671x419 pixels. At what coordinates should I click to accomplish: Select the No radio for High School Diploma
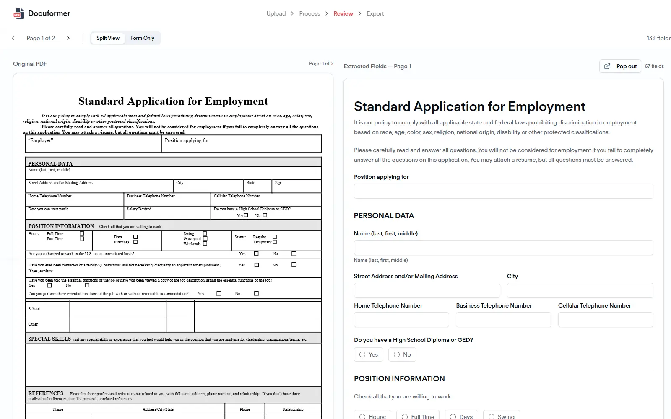(x=397, y=354)
